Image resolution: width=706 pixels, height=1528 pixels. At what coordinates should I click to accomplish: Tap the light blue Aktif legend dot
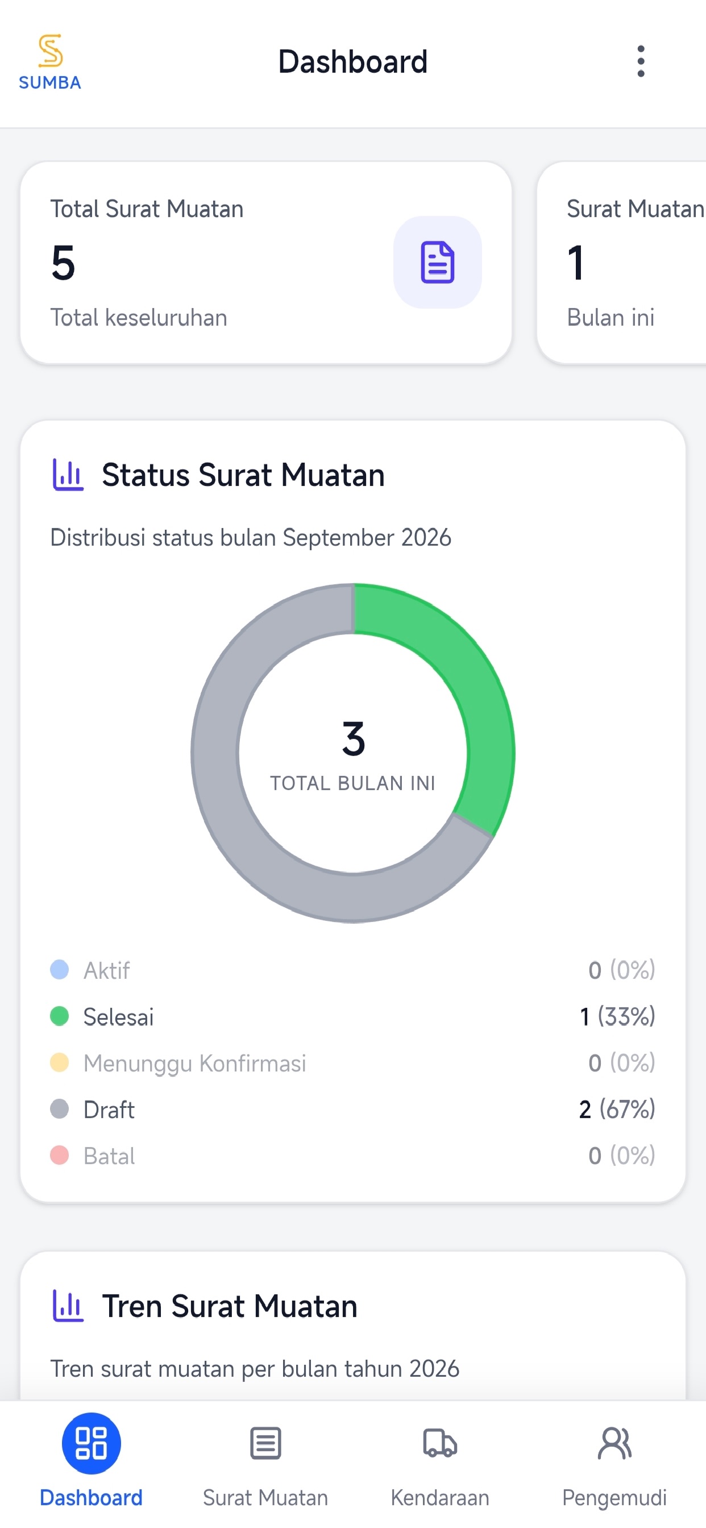(59, 970)
